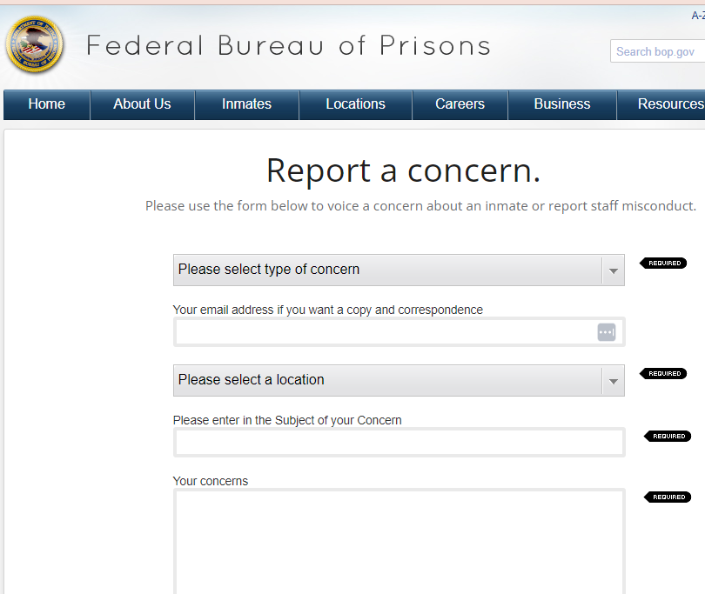
Task: Open the About Us menu
Action: pos(142,104)
